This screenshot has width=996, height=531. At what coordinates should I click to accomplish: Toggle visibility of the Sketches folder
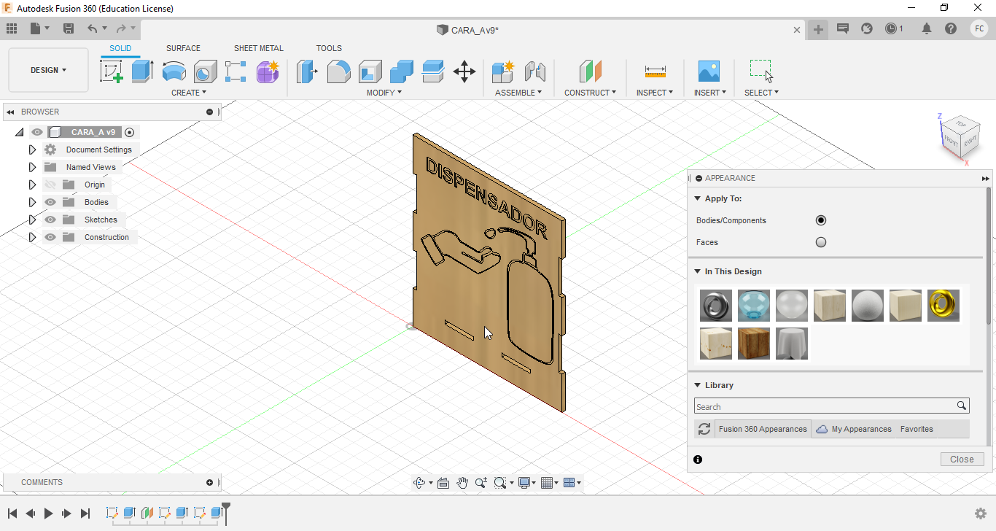pyautogui.click(x=50, y=220)
